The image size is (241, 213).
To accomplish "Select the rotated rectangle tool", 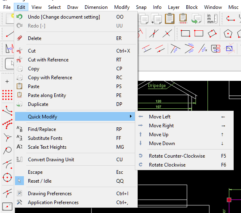I will tap(212, 34).
